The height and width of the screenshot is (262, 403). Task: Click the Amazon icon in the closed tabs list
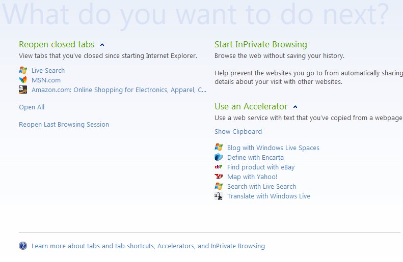[x=23, y=90]
